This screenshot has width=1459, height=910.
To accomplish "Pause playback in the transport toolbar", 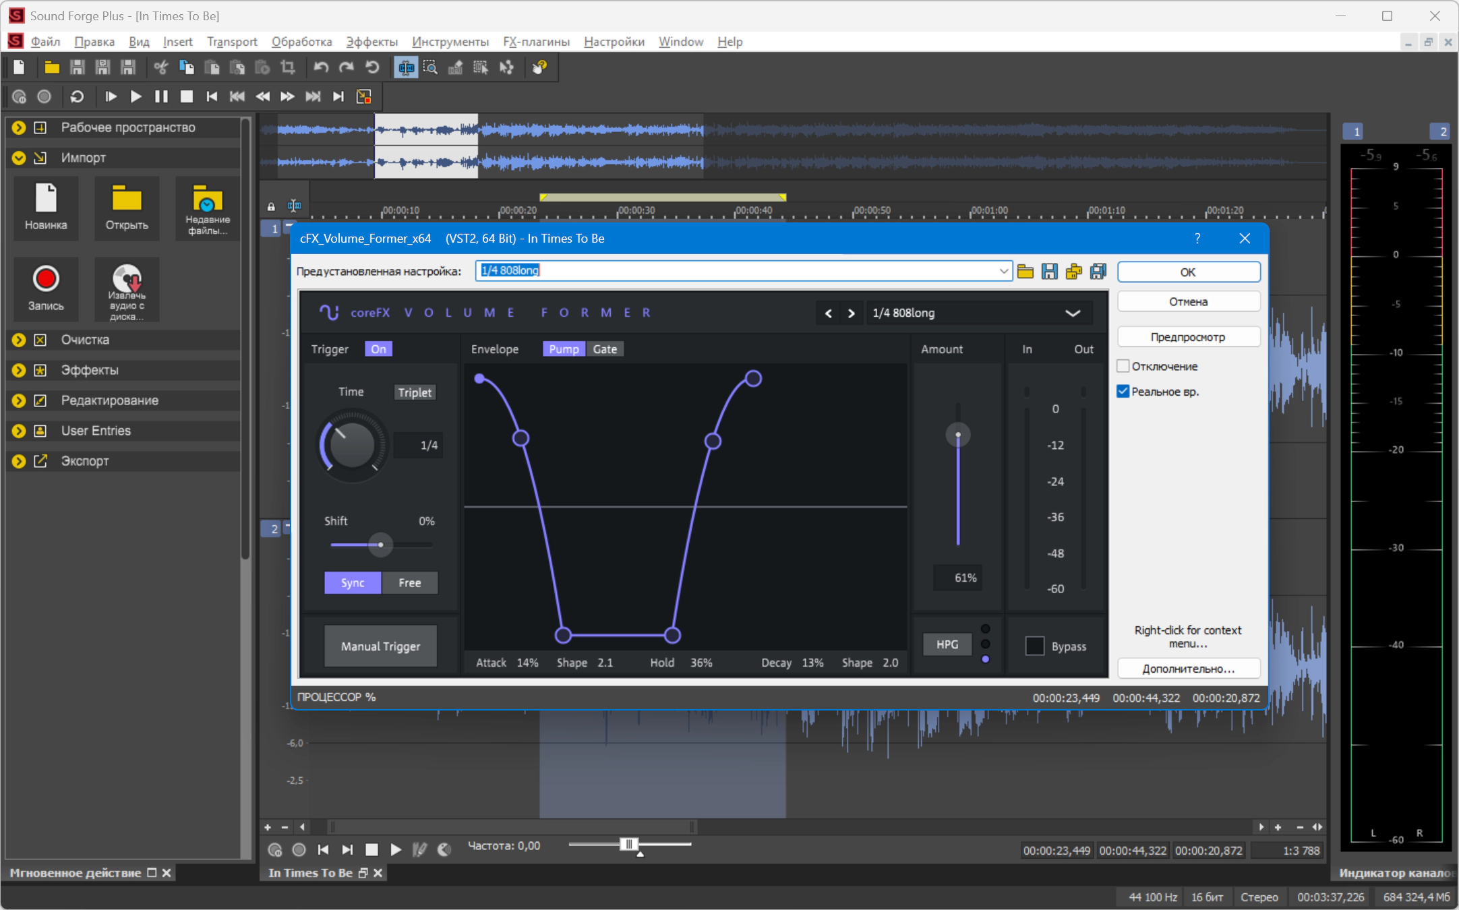I will point(161,96).
